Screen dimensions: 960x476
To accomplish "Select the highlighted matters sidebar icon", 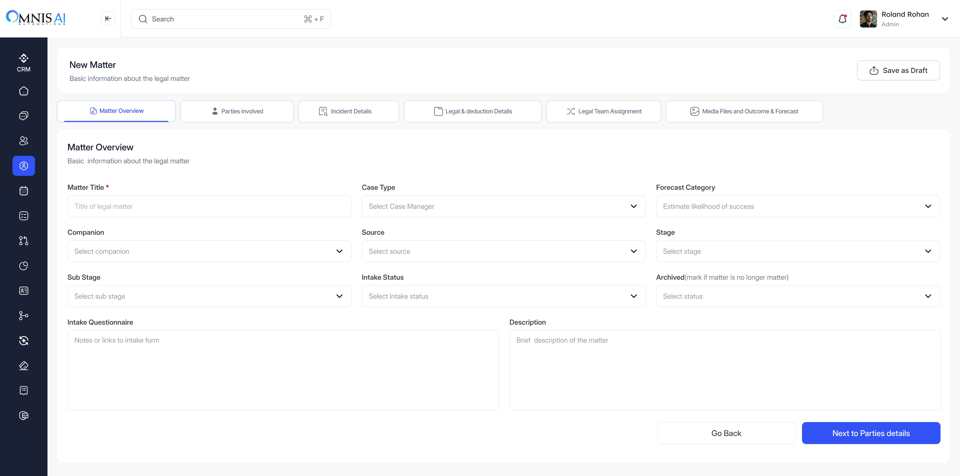I will click(23, 166).
